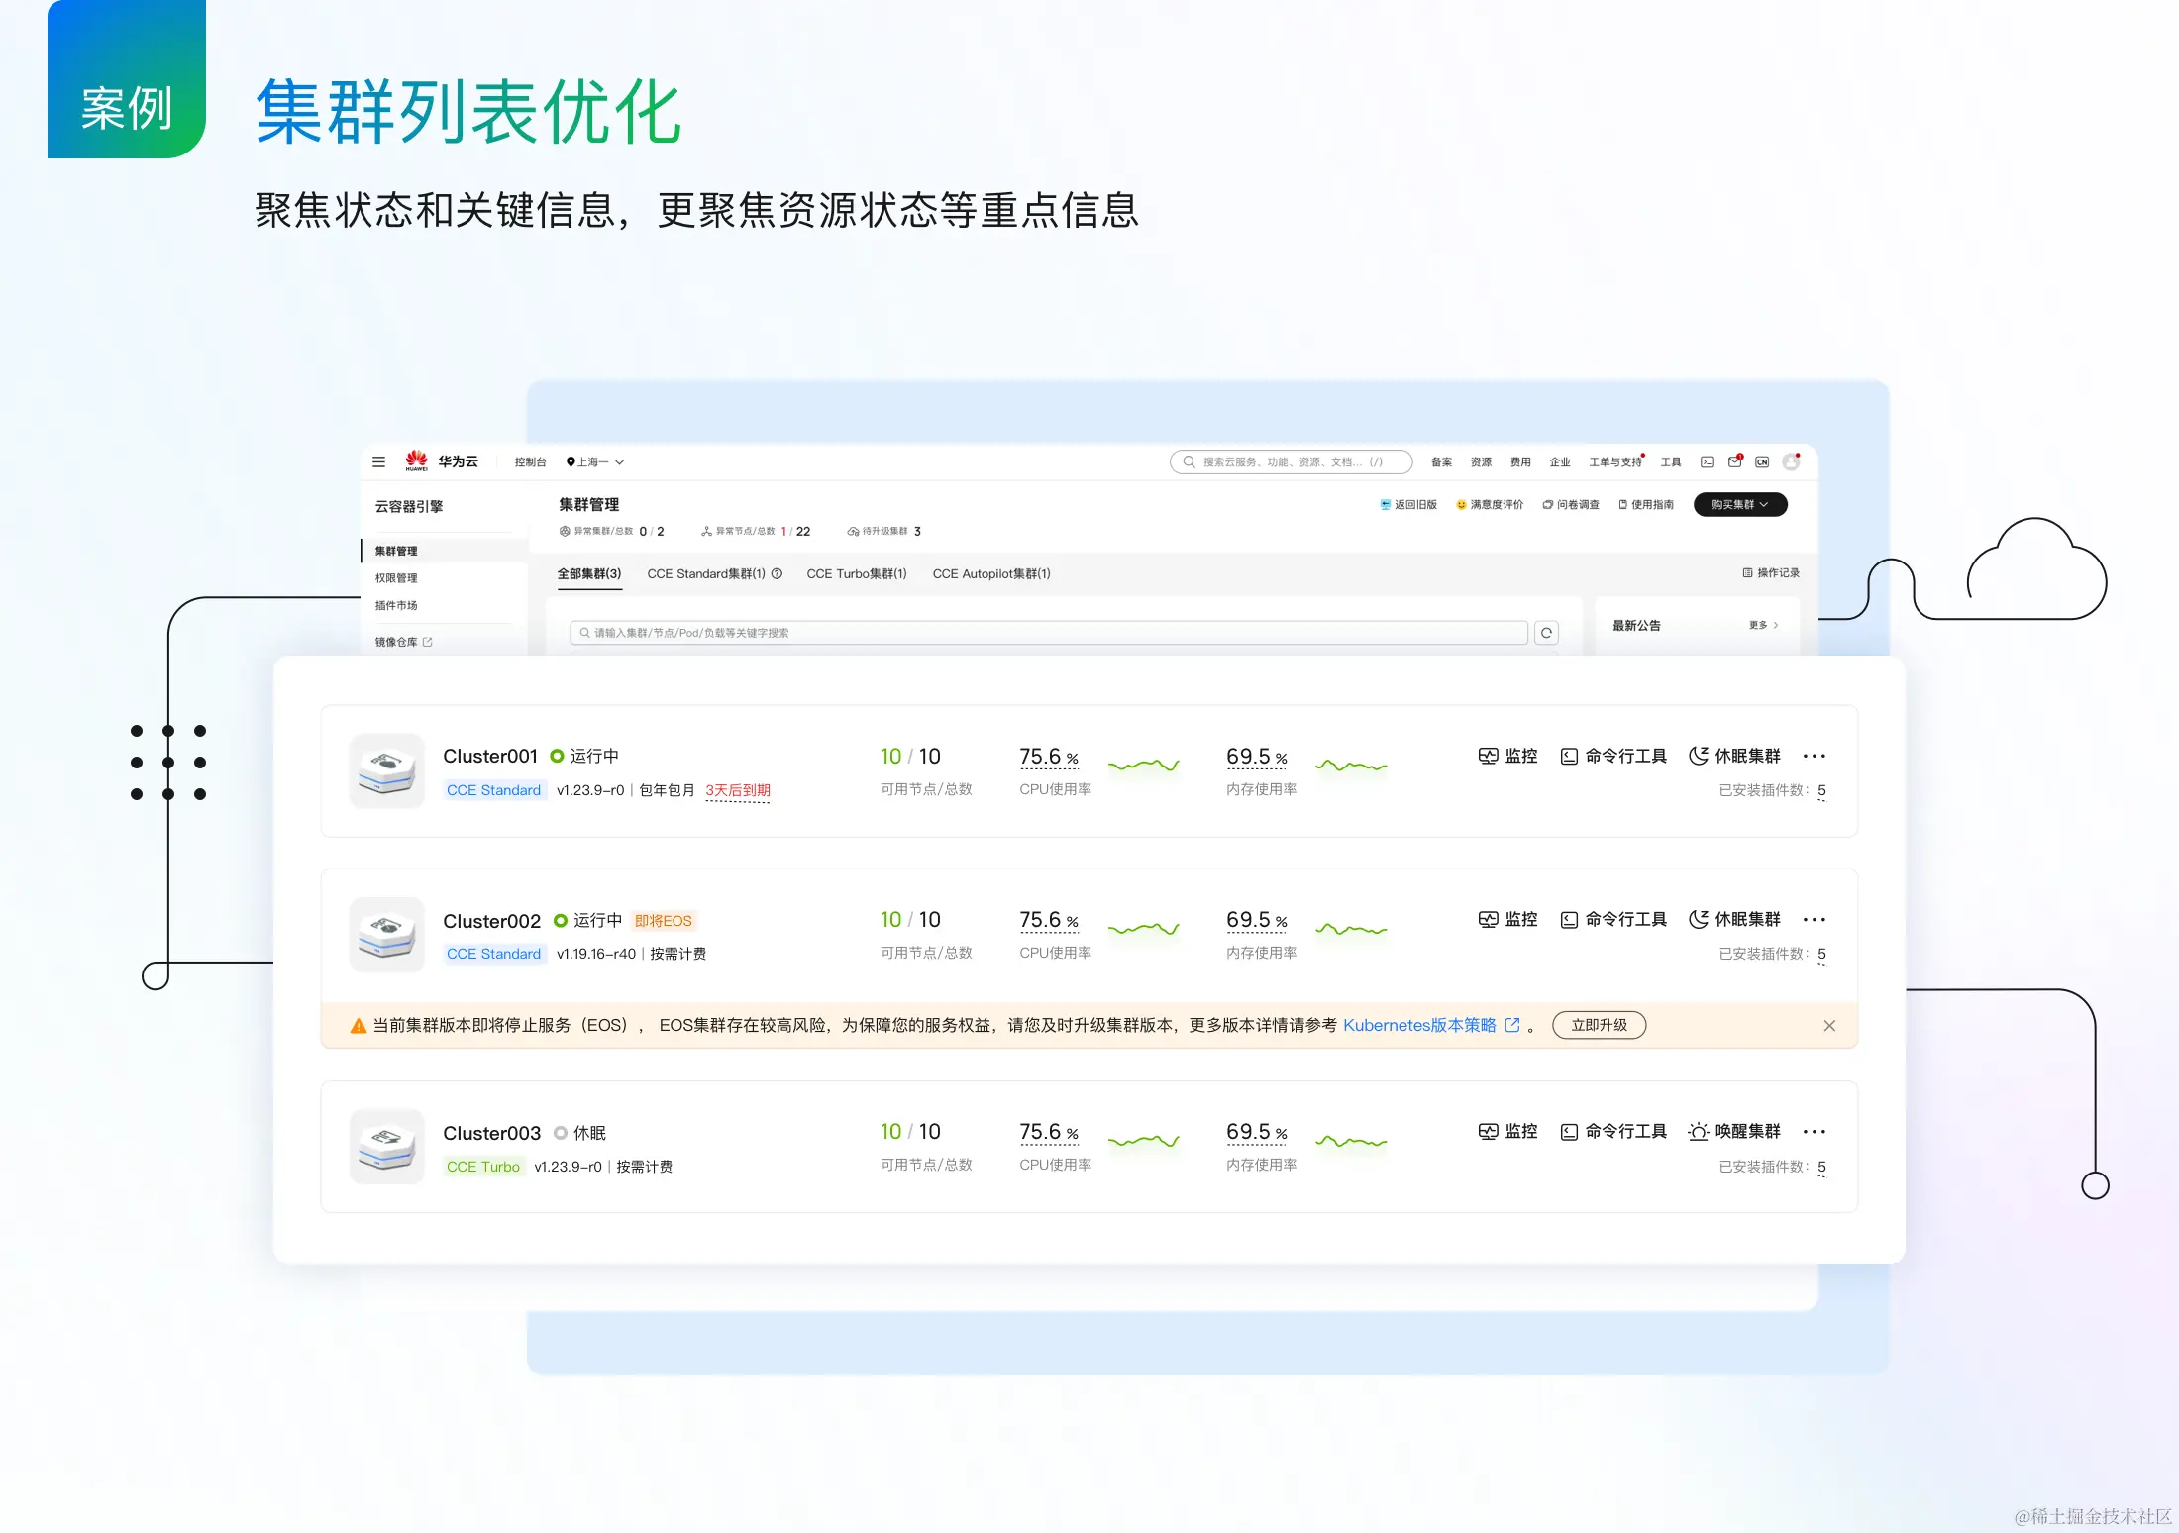Viewport: 2179px width, 1533px height.
Task: Click the 立即升级 button
Action: pos(1599,1025)
